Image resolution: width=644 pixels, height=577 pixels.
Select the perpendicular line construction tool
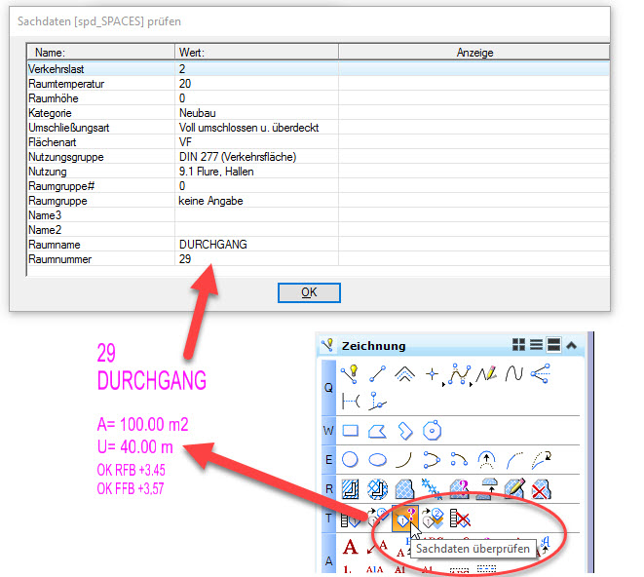pyautogui.click(x=377, y=402)
